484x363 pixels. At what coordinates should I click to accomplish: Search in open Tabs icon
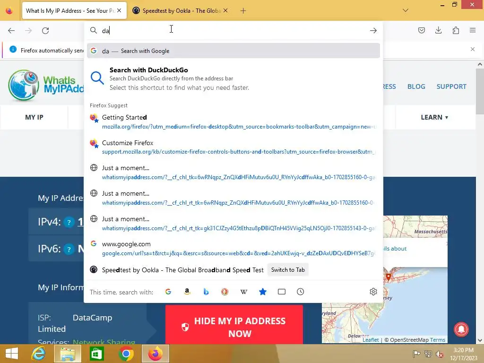click(282, 292)
